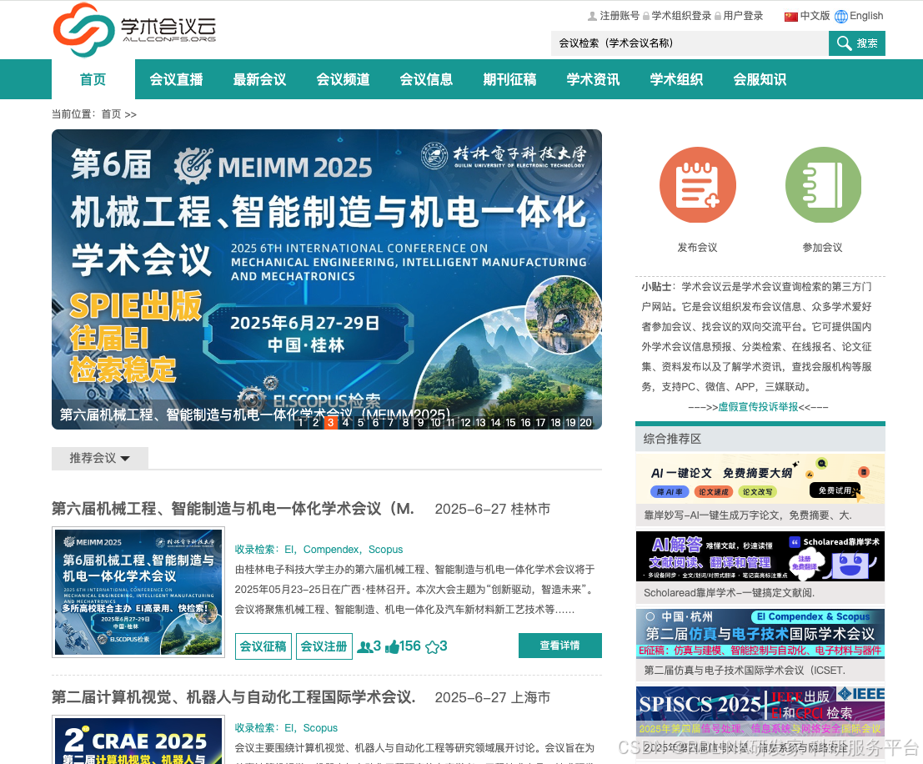Viewport: 923px width, 764px height.
Task: Click the 学术会议云 site logo
Action: tap(135, 29)
